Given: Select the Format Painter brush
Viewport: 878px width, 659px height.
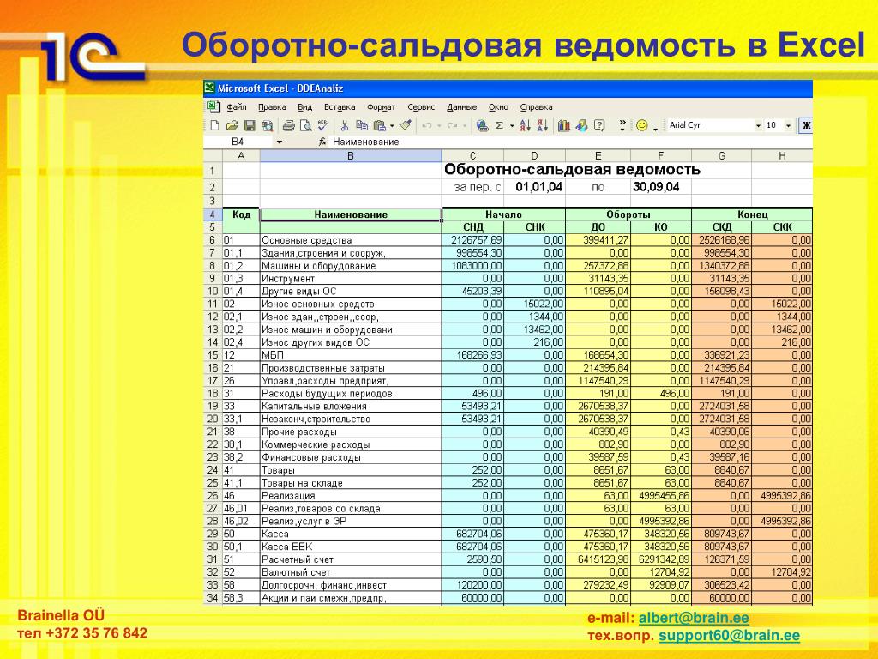Looking at the screenshot, I should point(406,125).
